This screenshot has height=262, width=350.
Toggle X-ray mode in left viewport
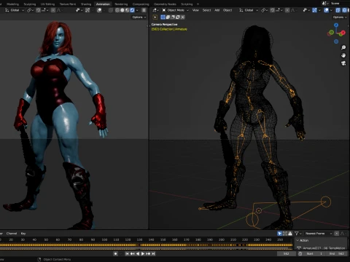[111, 10]
